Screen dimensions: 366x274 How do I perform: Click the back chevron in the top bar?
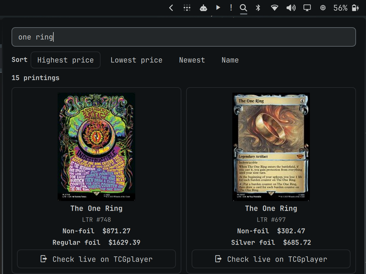click(171, 8)
